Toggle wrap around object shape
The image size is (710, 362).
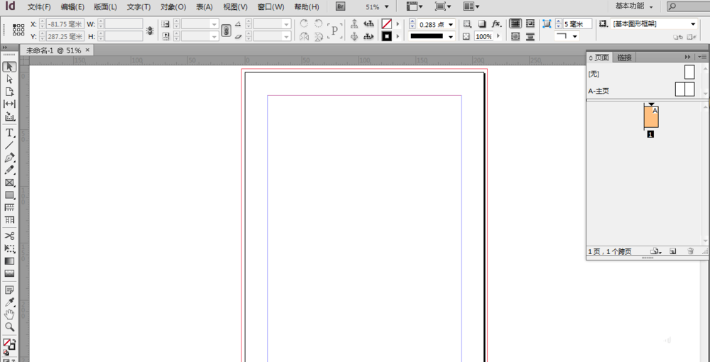pyautogui.click(x=515, y=37)
